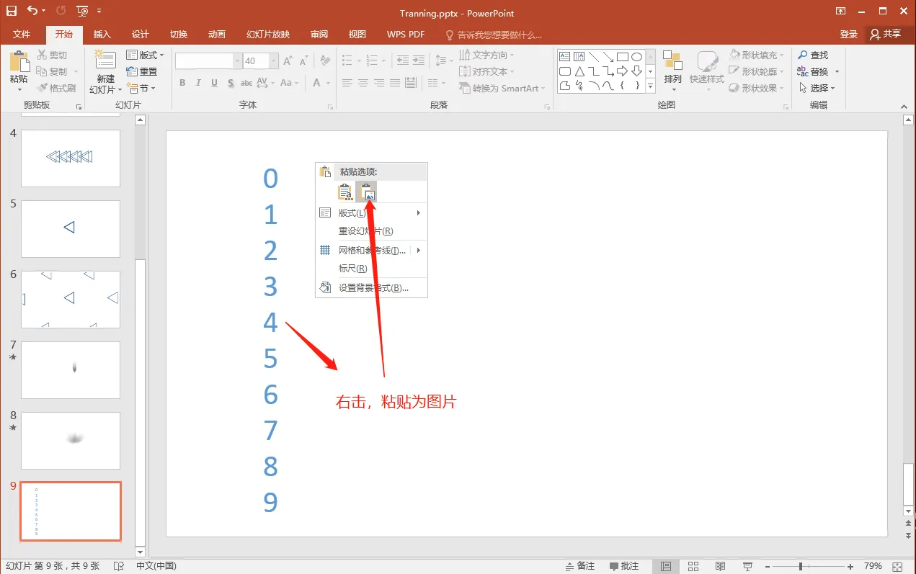This screenshot has width=916, height=574.
Task: Toggle Normal view in status bar
Action: pyautogui.click(x=666, y=566)
